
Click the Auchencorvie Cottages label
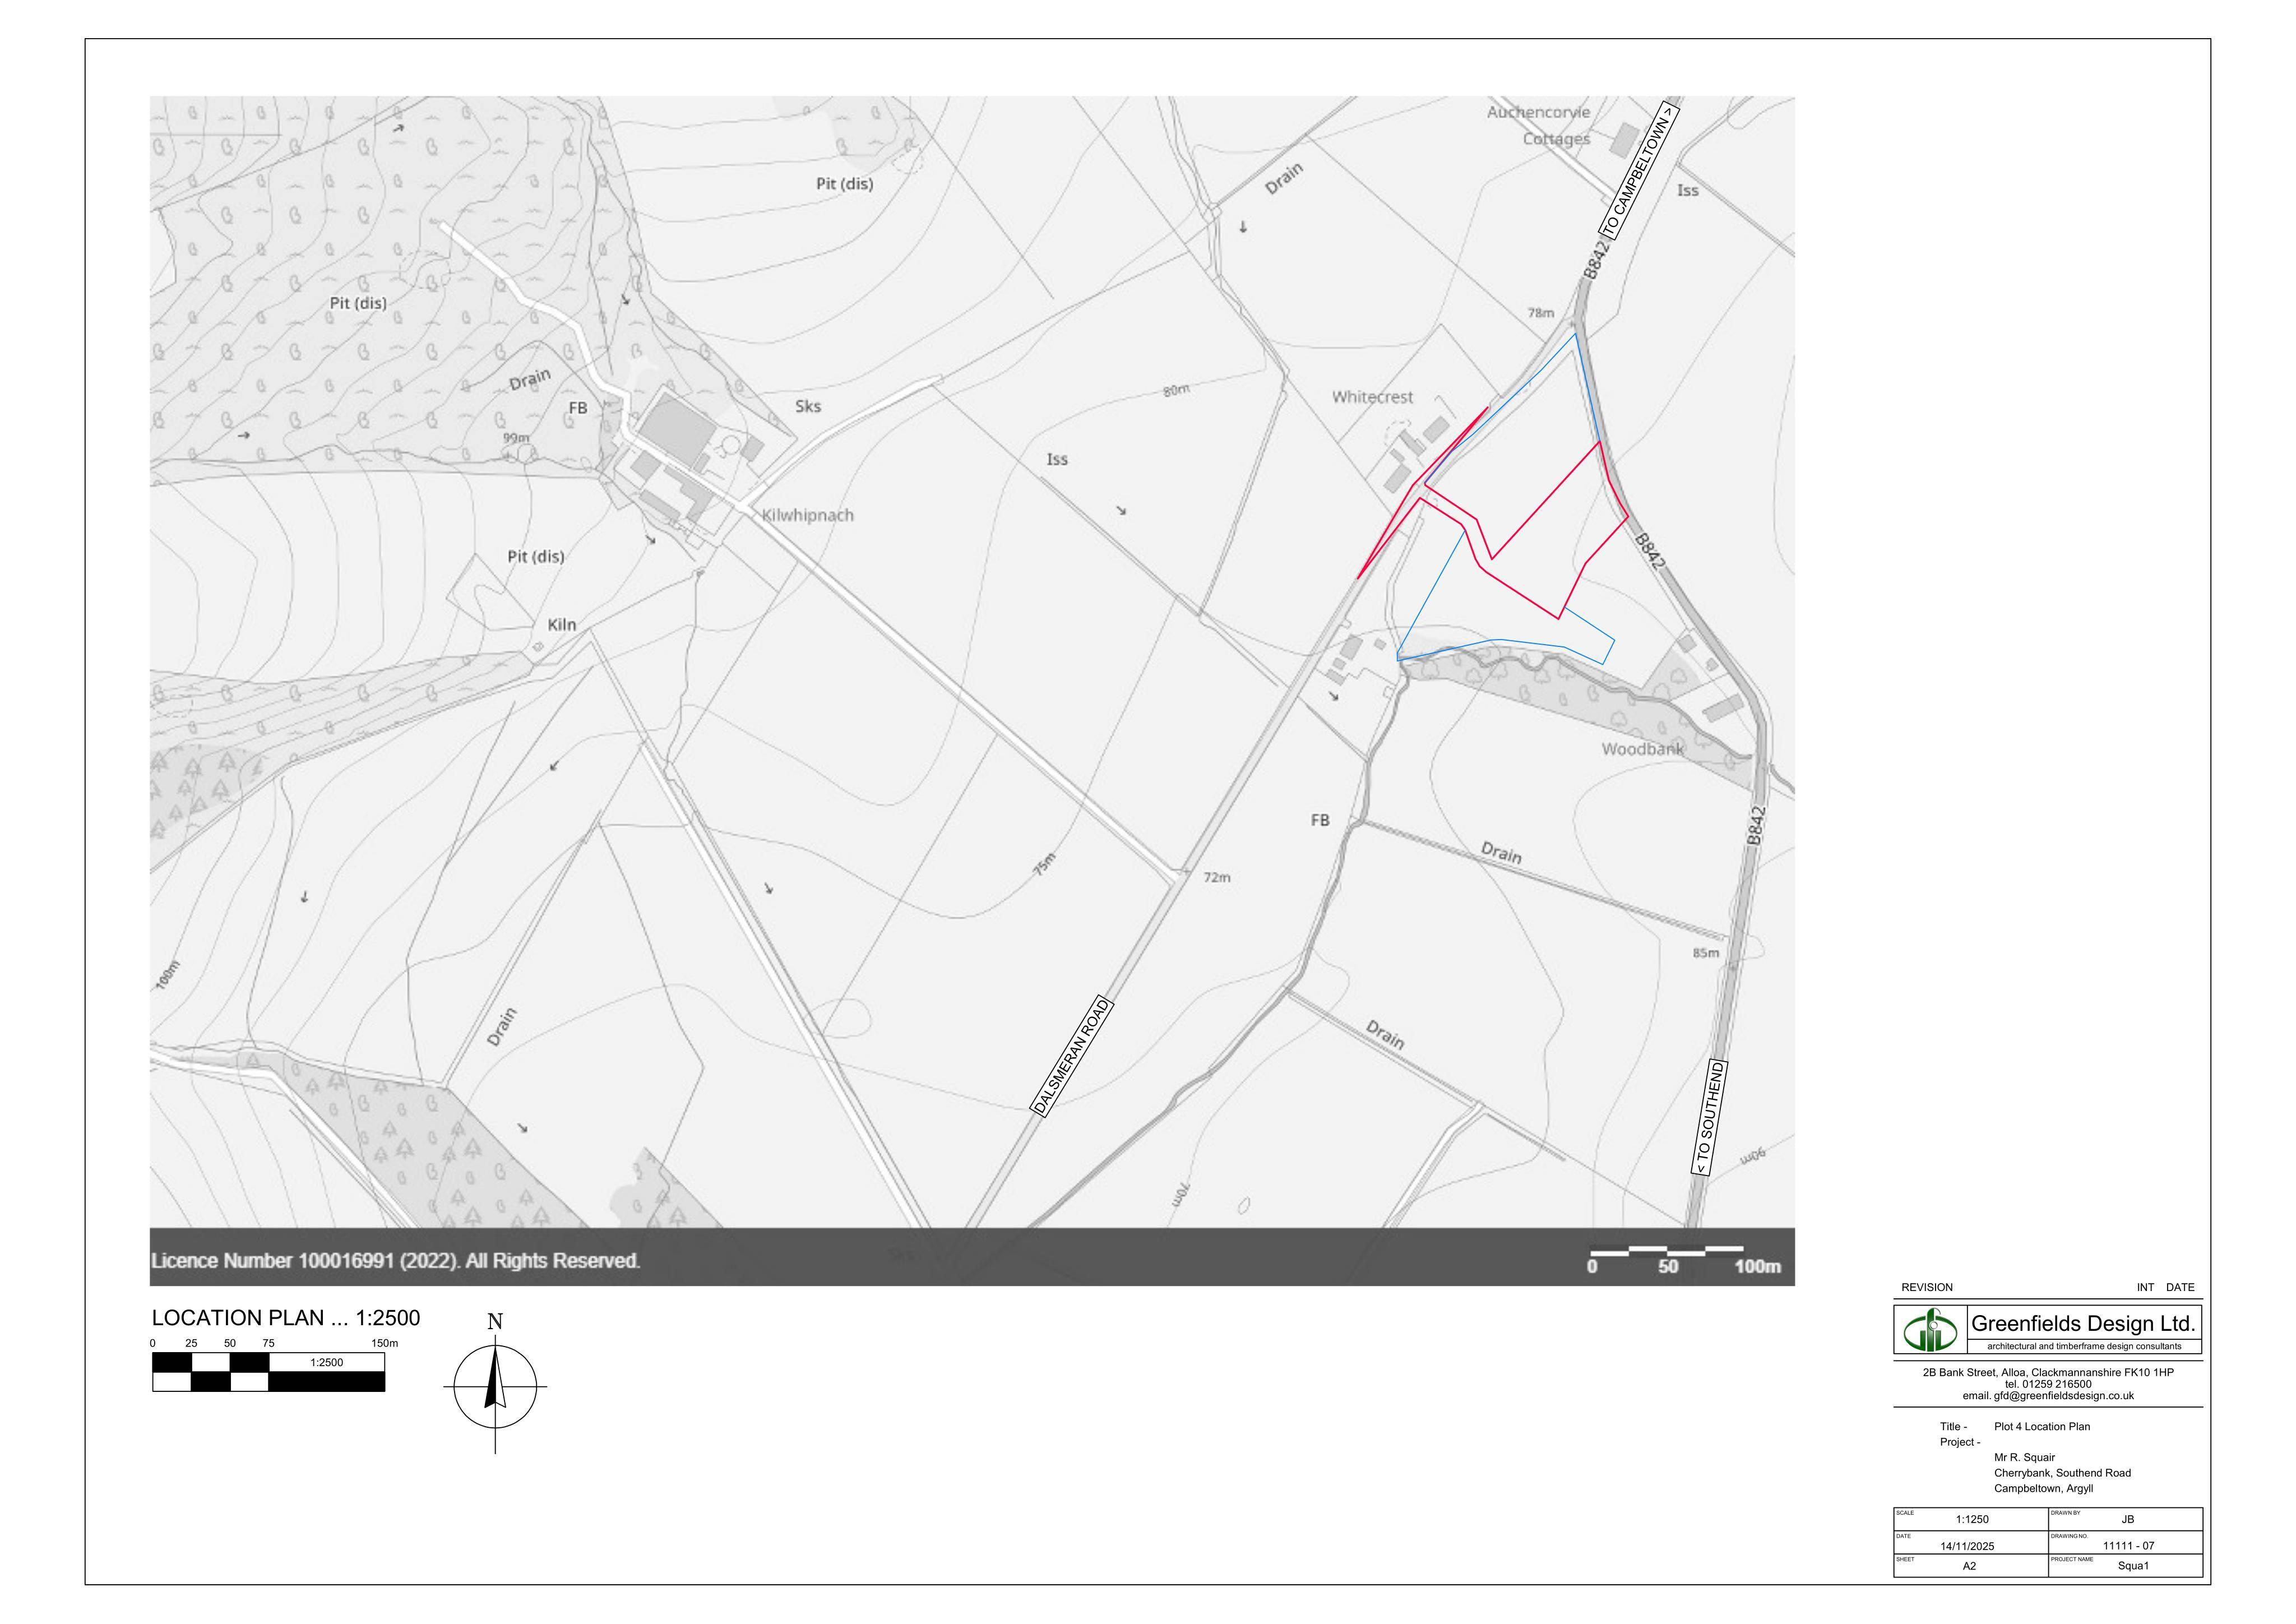coord(1540,125)
